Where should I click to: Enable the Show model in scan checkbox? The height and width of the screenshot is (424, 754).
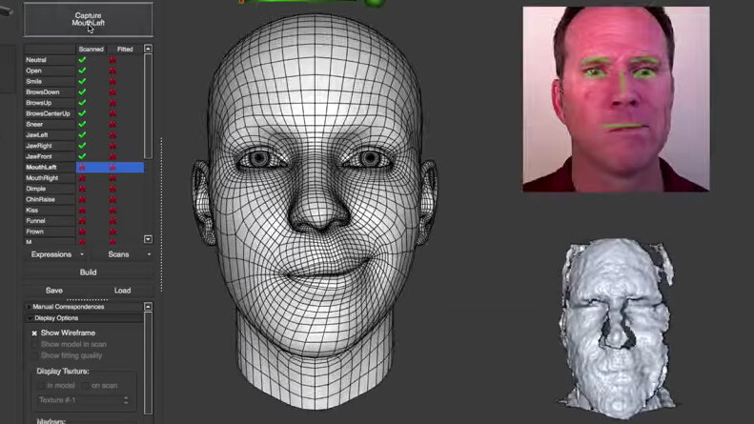[x=34, y=344]
